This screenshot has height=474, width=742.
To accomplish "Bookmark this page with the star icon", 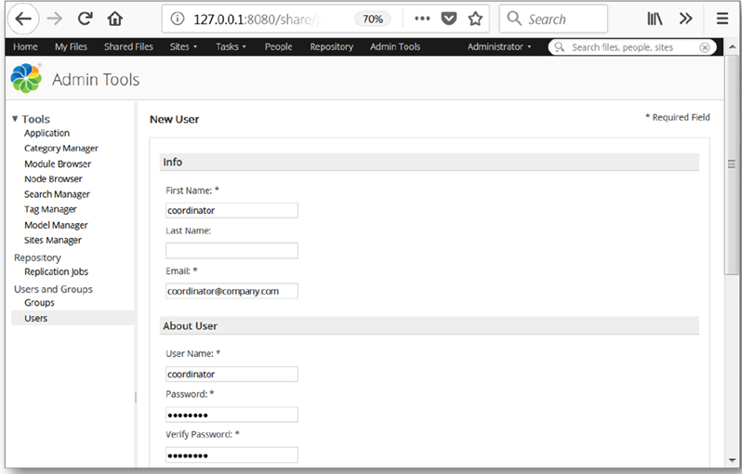I will pos(475,19).
